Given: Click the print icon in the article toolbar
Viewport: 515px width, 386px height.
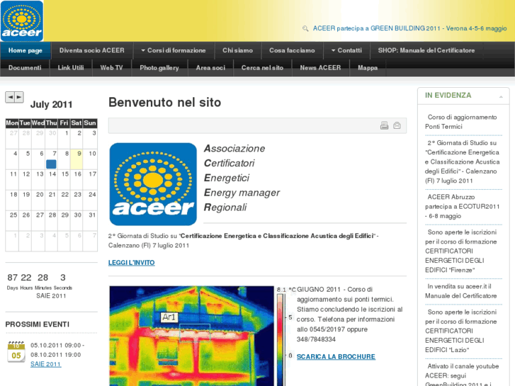Looking at the screenshot, I should (x=384, y=125).
